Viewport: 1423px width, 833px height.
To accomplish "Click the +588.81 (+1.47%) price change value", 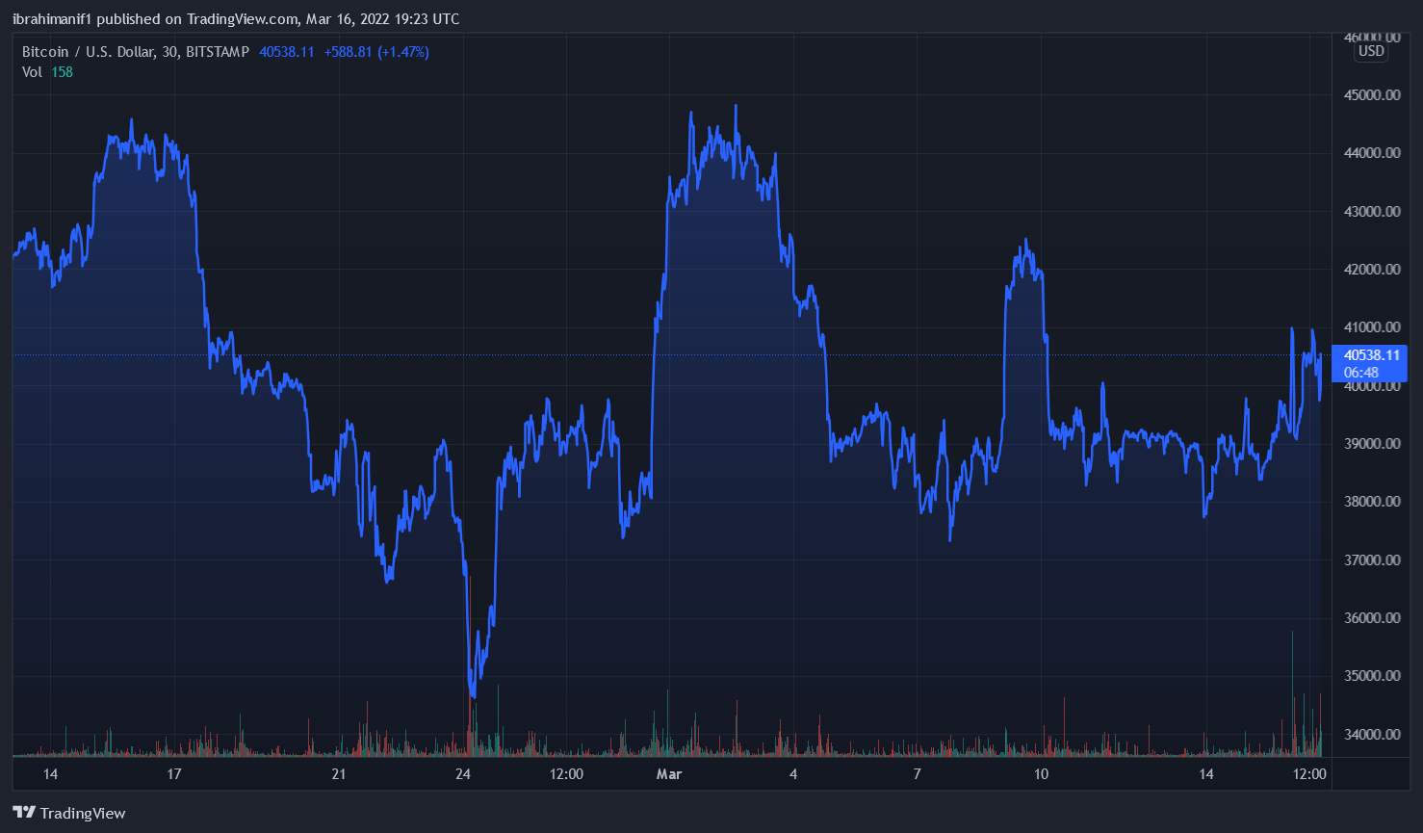I will pos(376,52).
